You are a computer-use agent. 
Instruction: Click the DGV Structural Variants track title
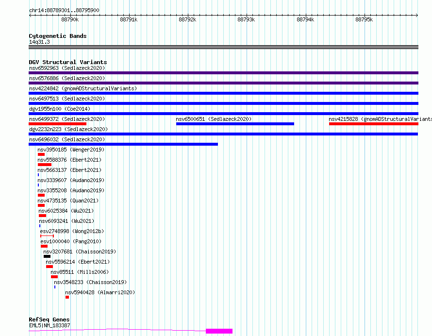point(68,62)
